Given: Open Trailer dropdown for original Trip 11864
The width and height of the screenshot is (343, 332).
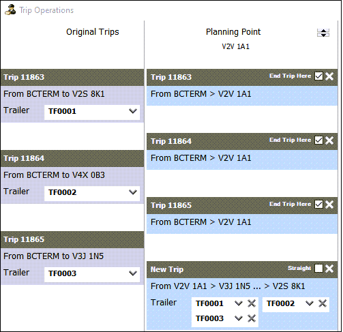Looking at the screenshot, I should point(92,192).
